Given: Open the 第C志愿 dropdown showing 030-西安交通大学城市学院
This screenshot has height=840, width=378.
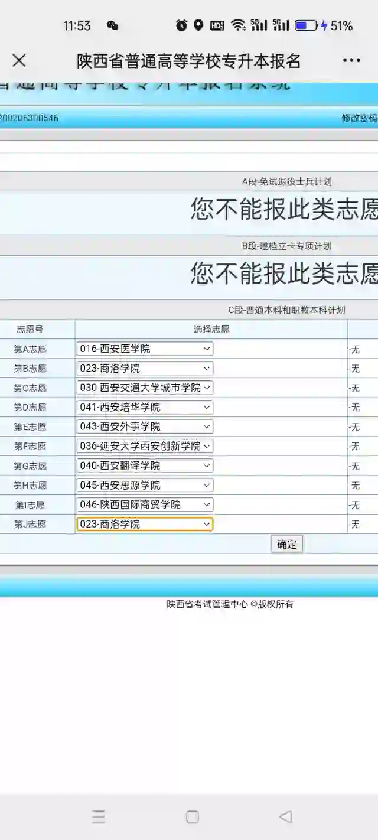Looking at the screenshot, I should coord(145,388).
